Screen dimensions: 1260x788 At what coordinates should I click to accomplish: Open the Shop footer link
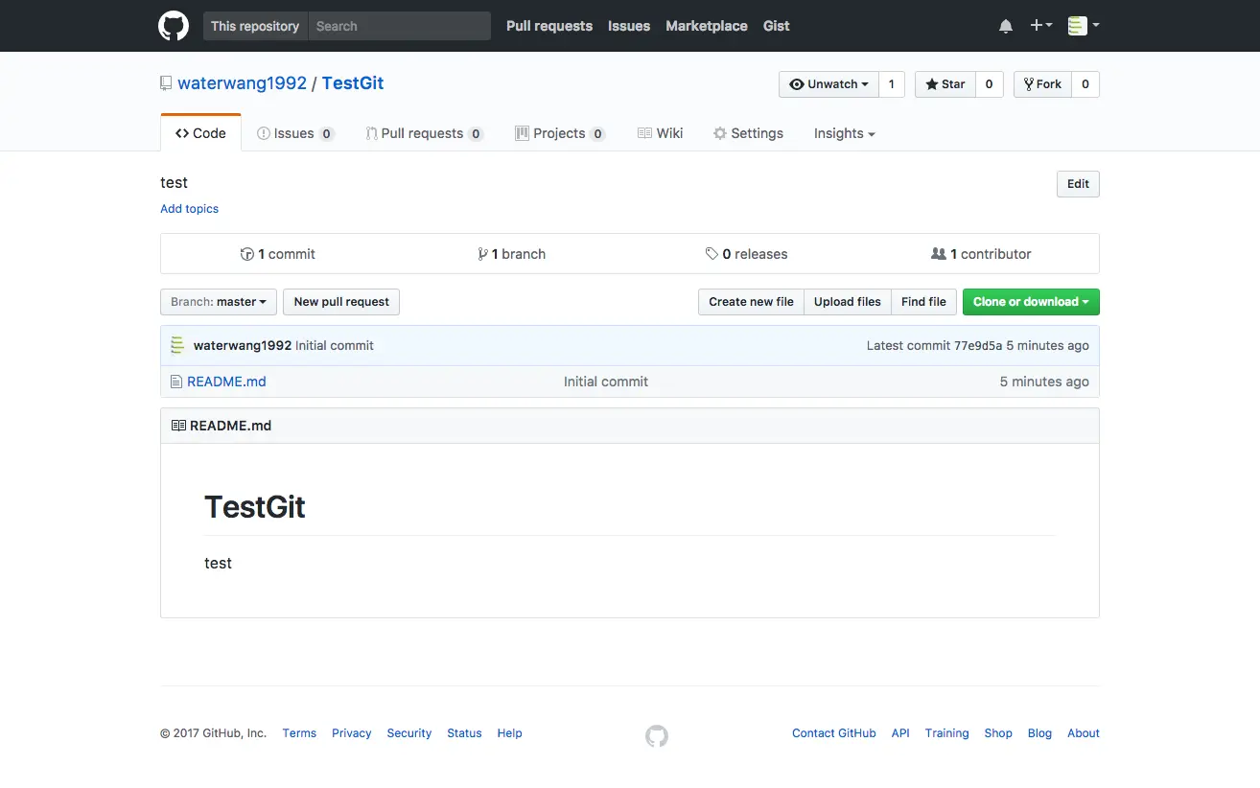998,733
